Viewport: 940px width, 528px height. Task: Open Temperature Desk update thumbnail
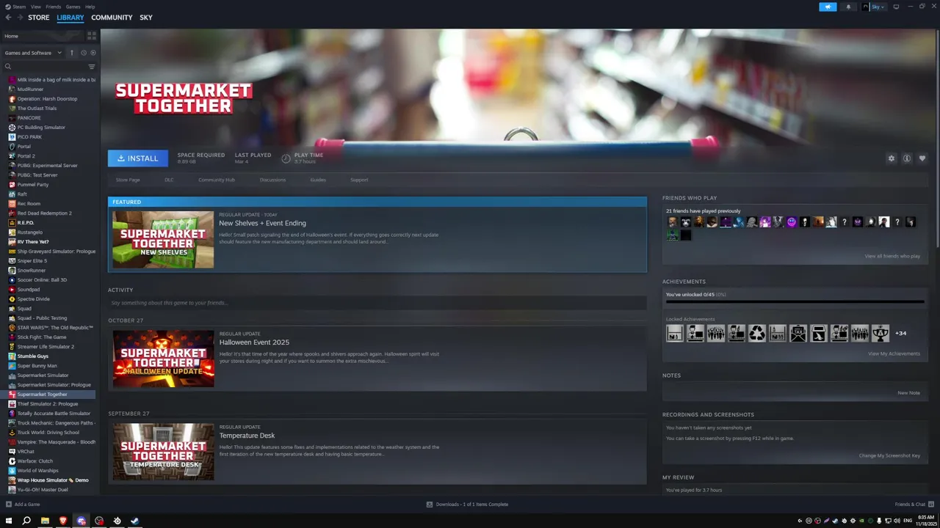tap(163, 452)
